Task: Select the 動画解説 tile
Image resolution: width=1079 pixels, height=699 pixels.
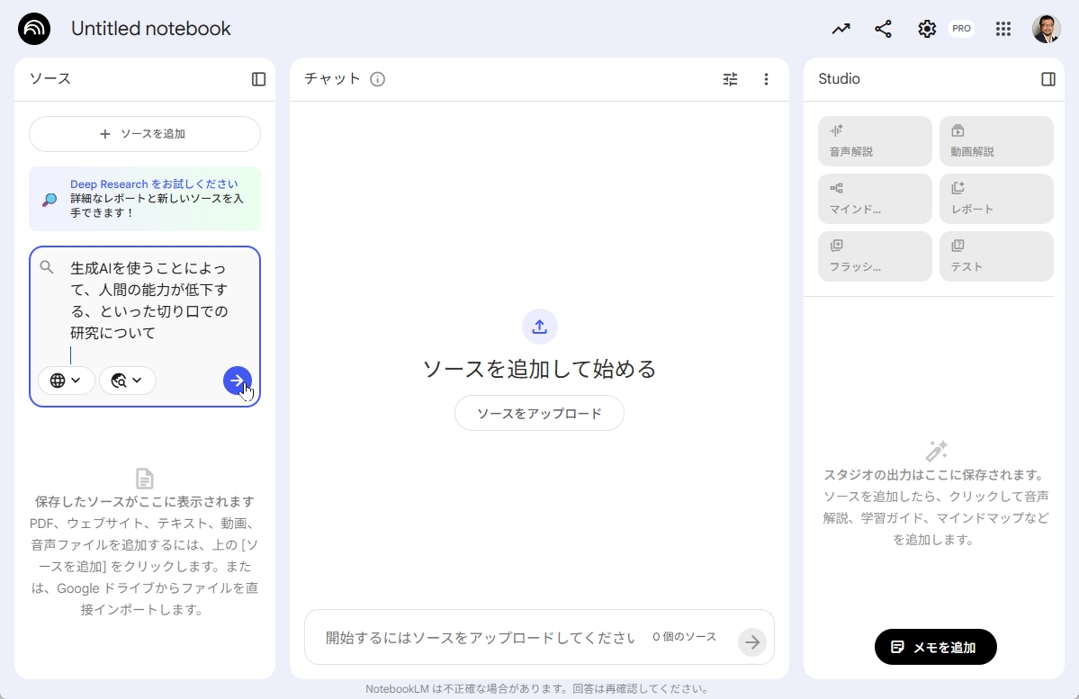Action: (x=995, y=141)
